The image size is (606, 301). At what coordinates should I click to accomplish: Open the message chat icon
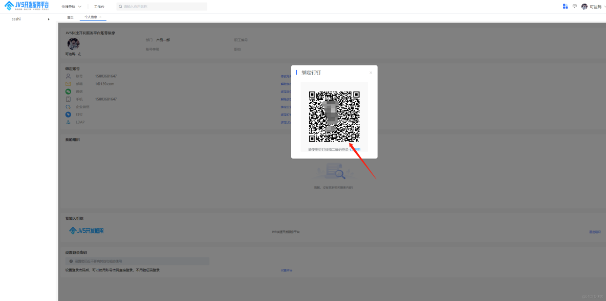575,6
